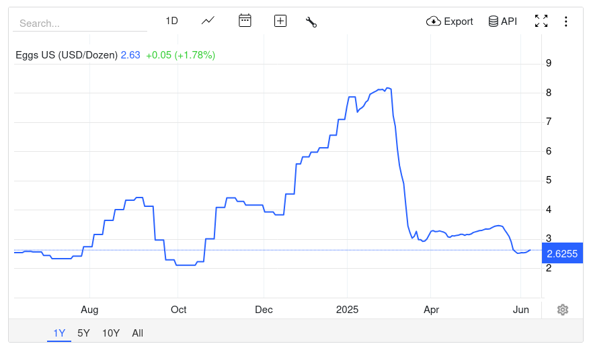This screenshot has height=346, width=589.
Task: Open the API data access link
Action: (503, 21)
